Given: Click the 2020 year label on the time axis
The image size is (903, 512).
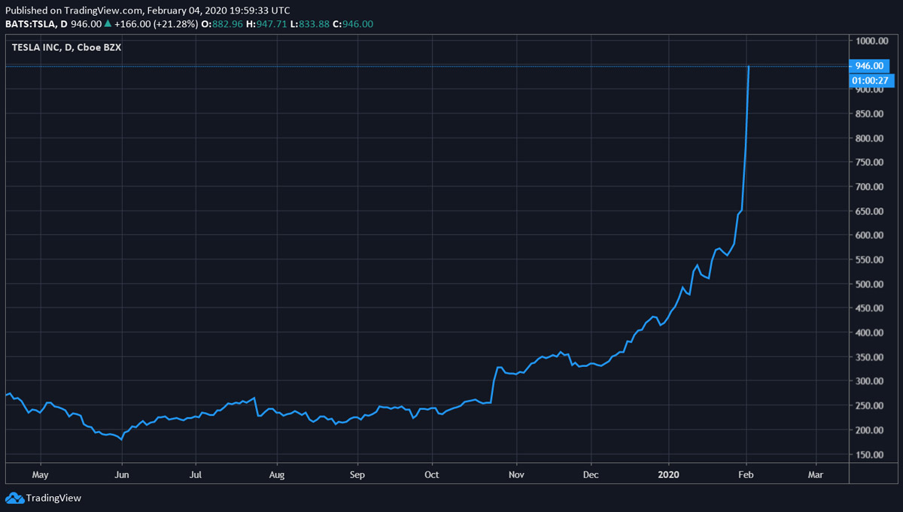Looking at the screenshot, I should tap(669, 475).
